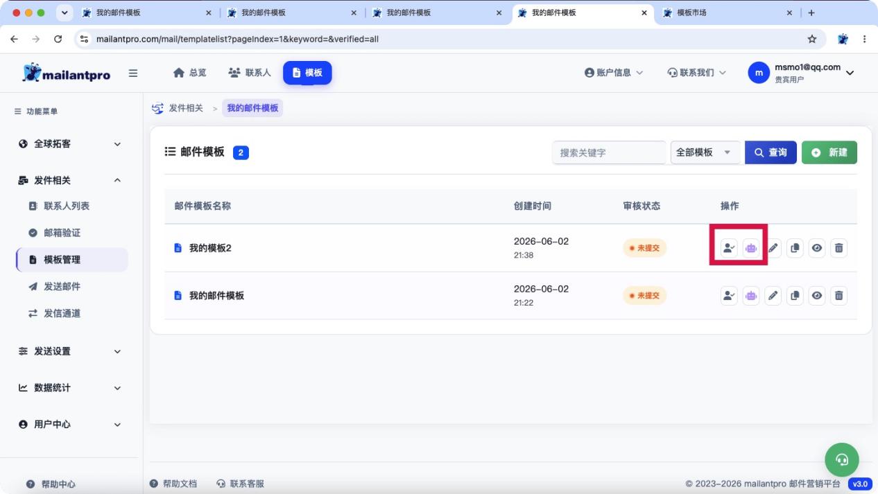
Task: Click the 我的邮件模板 breadcrumb
Action: pyautogui.click(x=252, y=108)
